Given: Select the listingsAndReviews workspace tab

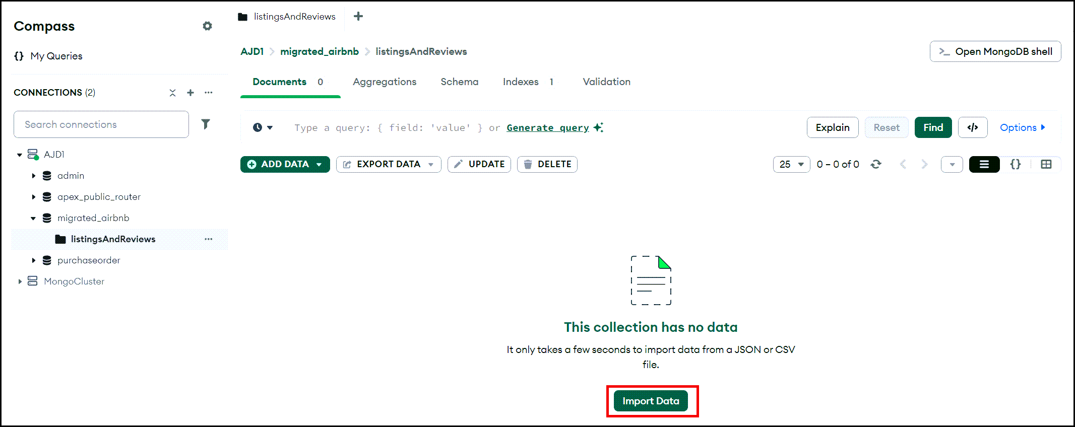Looking at the screenshot, I should (x=287, y=17).
